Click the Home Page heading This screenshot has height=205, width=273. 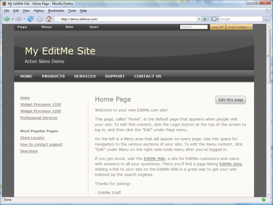pos(113,99)
